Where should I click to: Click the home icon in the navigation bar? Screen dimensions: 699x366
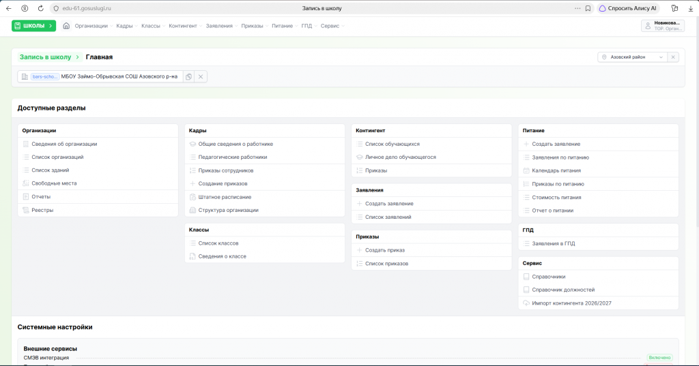[66, 26]
